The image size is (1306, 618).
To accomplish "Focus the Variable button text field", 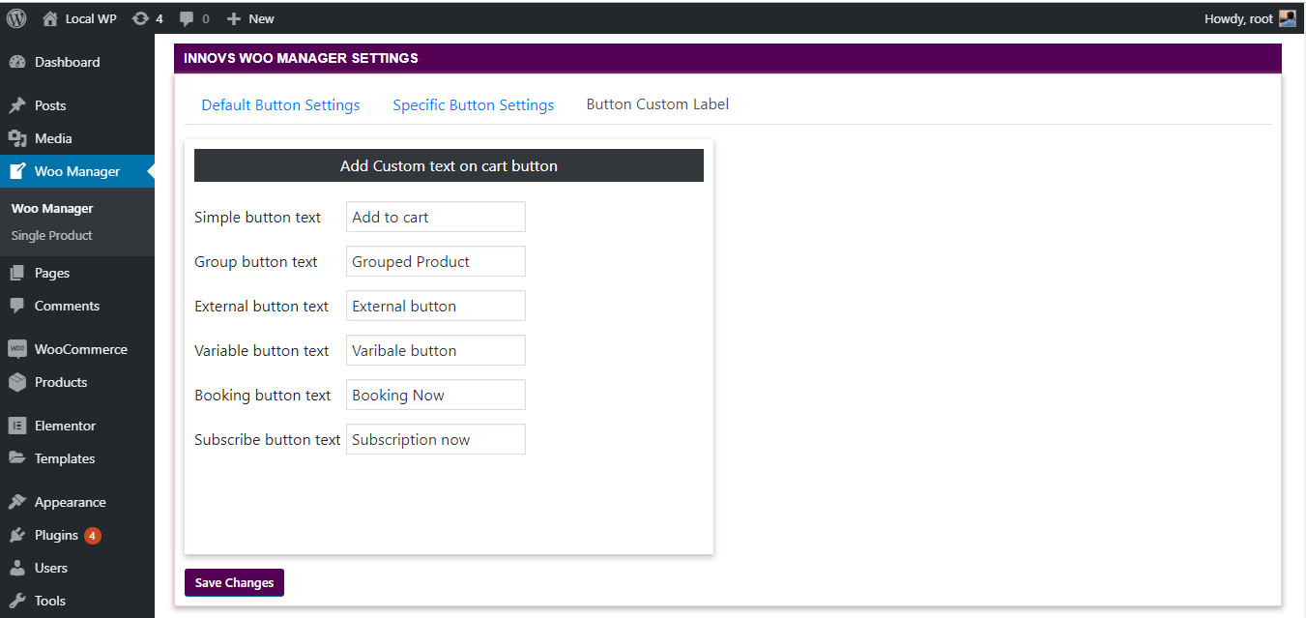I will point(436,350).
